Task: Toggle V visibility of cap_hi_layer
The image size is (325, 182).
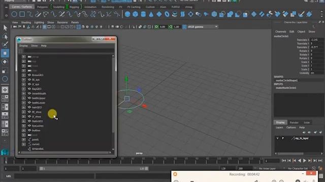Action: click(277, 138)
